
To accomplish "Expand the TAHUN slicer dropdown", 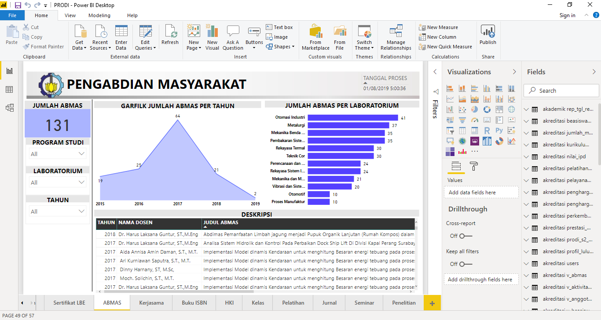I will [x=58, y=211].
